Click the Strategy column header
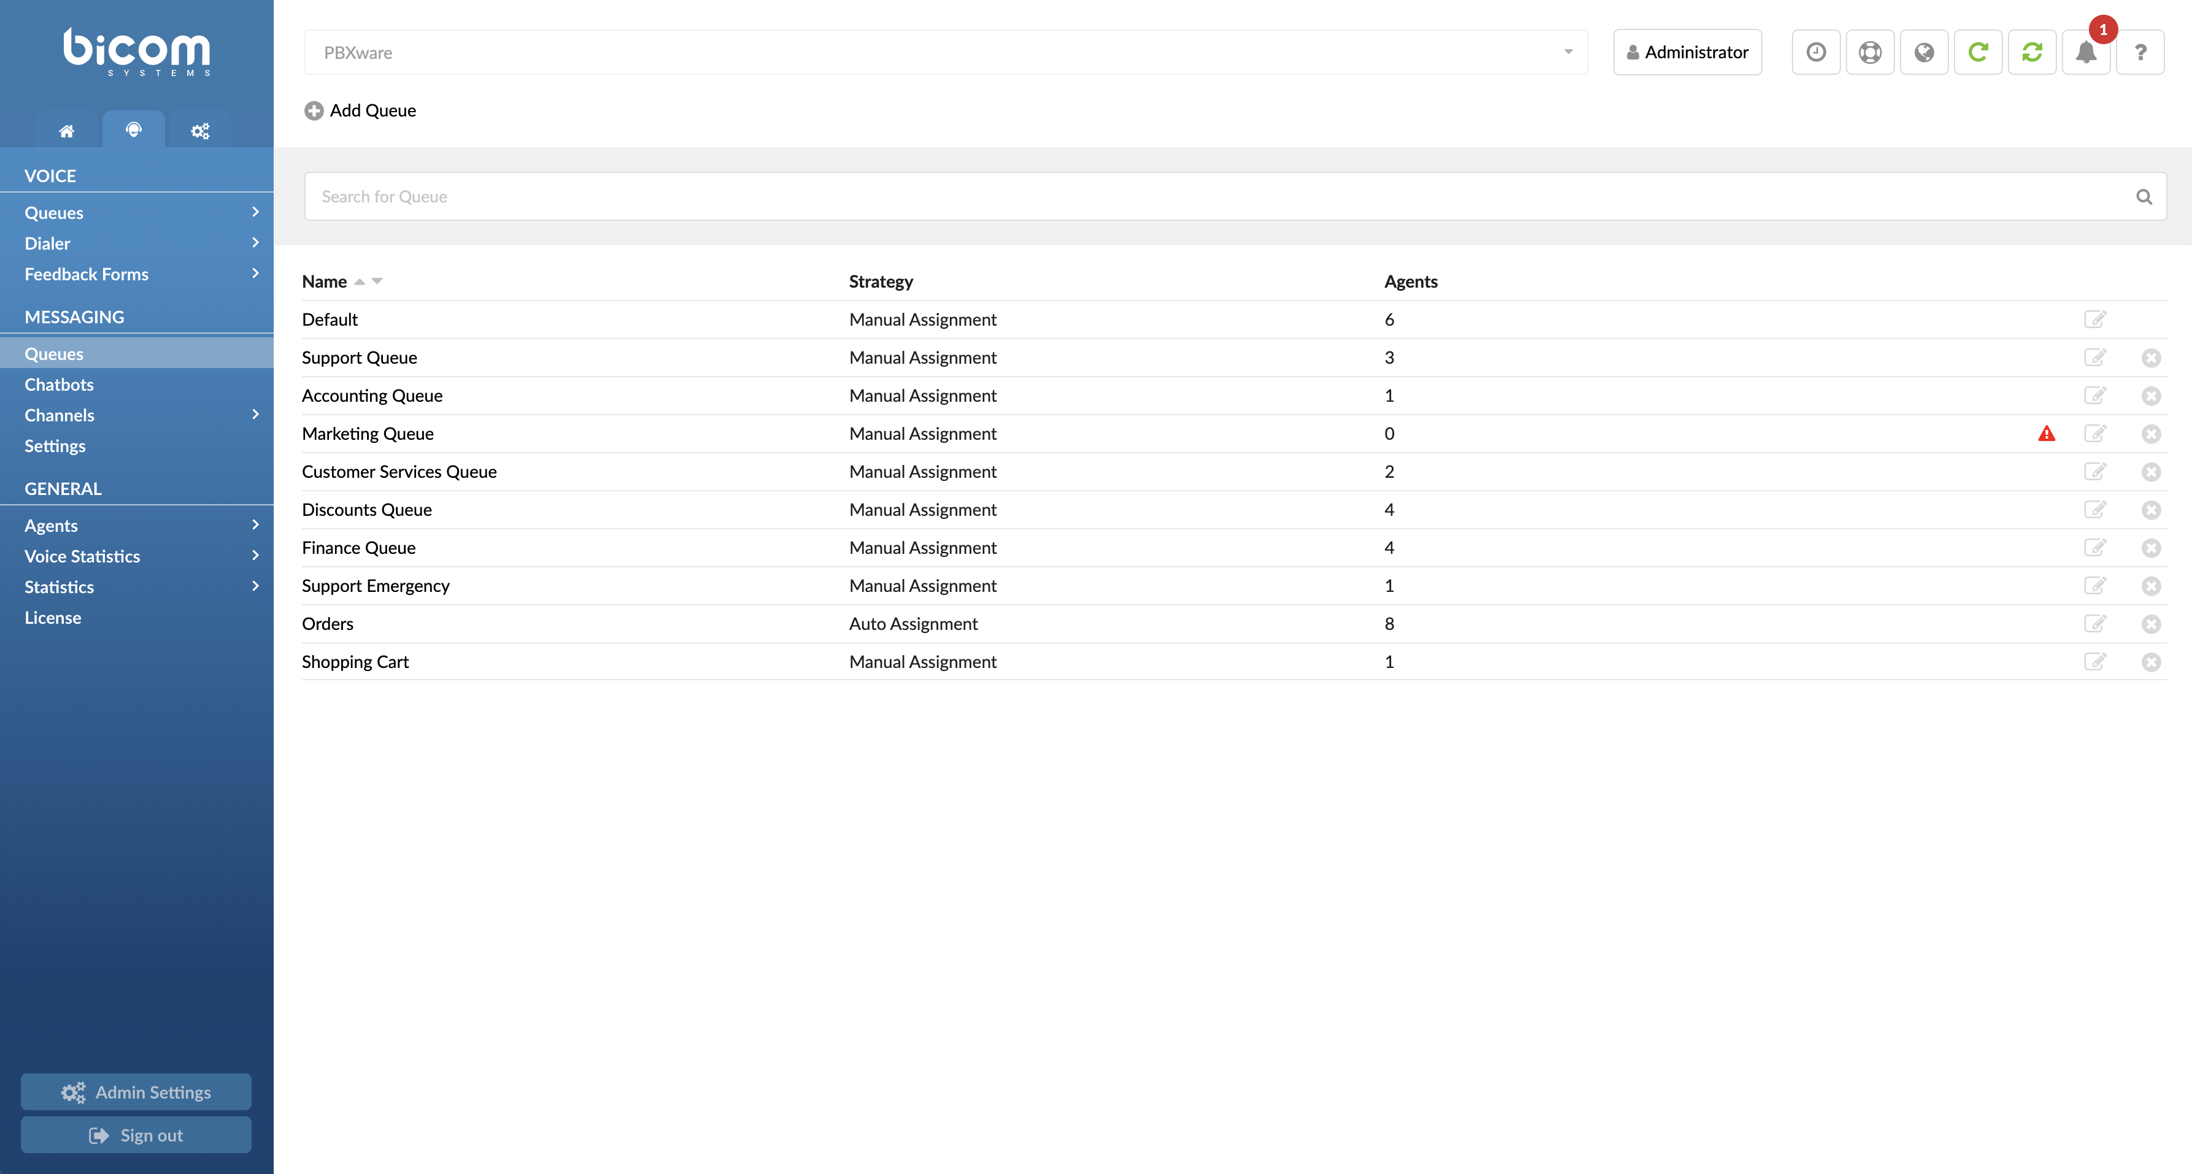2192x1174 pixels. pos(881,282)
